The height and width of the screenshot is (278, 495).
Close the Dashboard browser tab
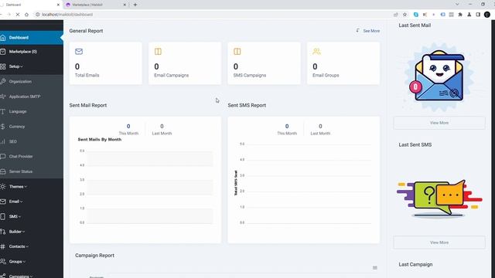58,5
